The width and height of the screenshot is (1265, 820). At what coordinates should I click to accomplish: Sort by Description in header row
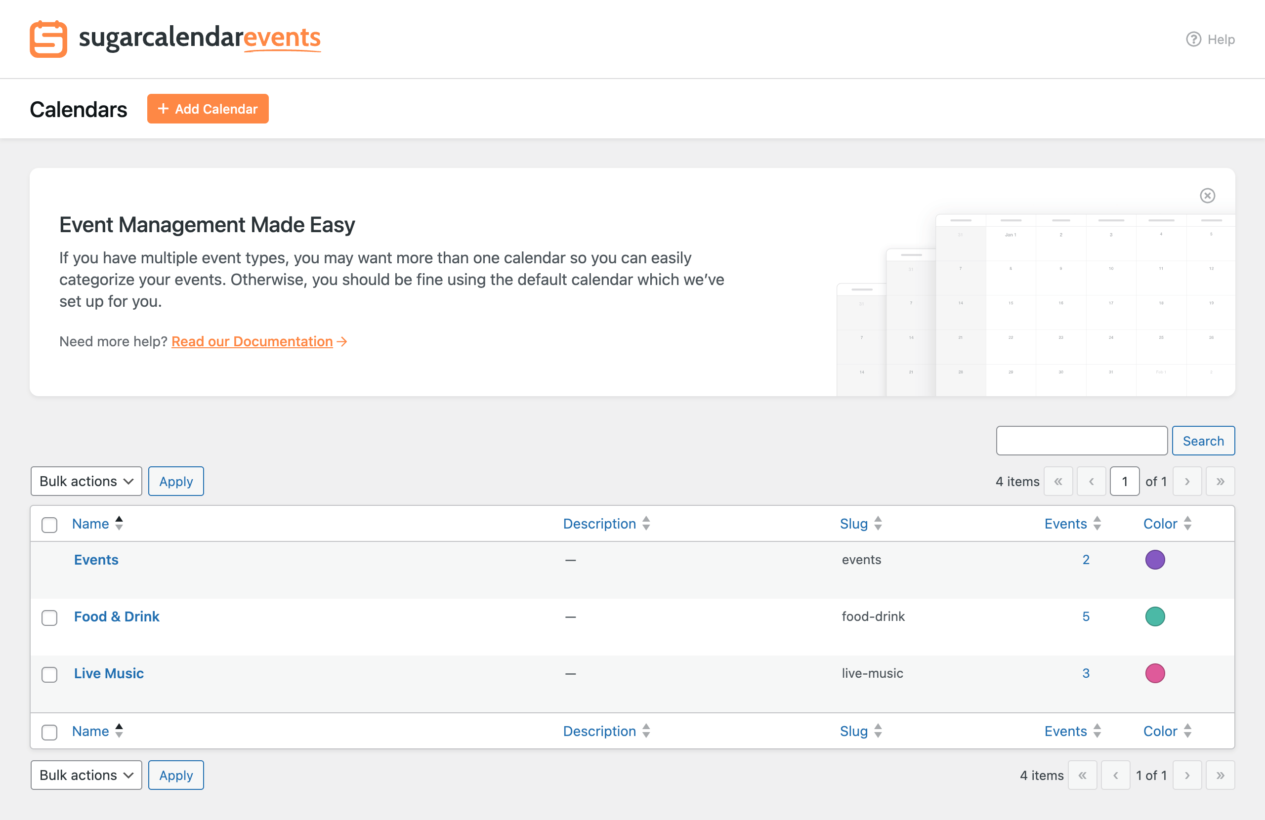click(599, 524)
